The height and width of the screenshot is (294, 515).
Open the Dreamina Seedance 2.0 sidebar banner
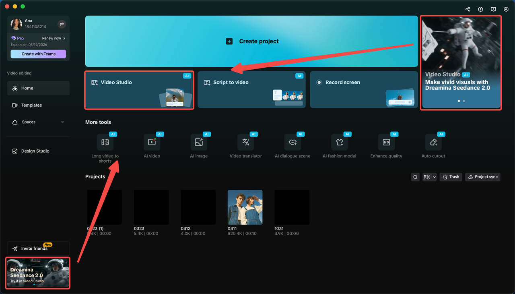coord(38,273)
